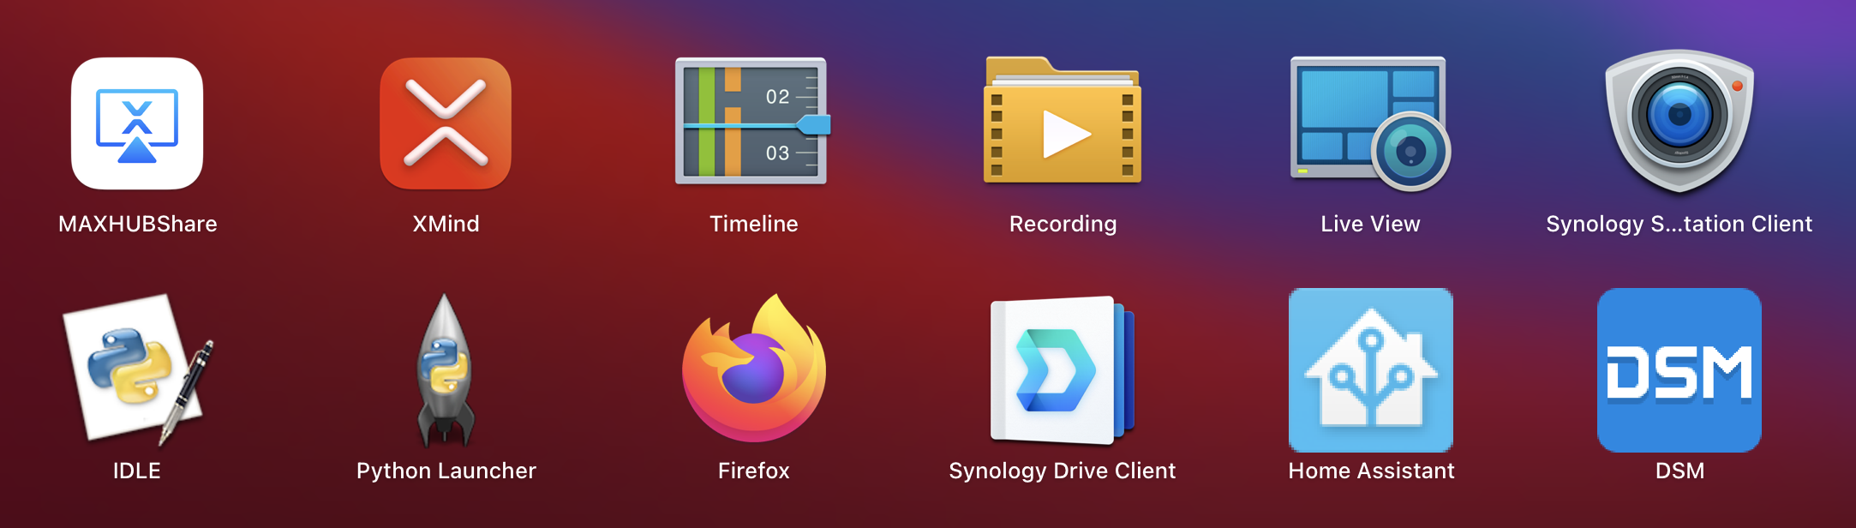Open the Recording folder-style icon
The image size is (1856, 528).
tap(1063, 120)
